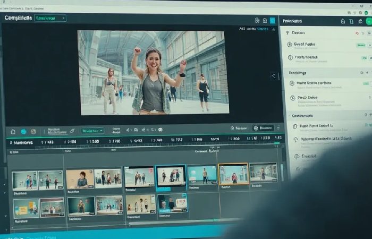
Task: Click the person-gear icon in right panel header
Action: [x=360, y=22]
